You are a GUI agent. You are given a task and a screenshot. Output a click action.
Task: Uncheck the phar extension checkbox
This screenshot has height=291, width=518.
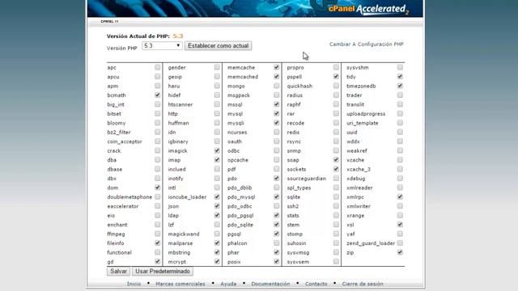[277, 252]
